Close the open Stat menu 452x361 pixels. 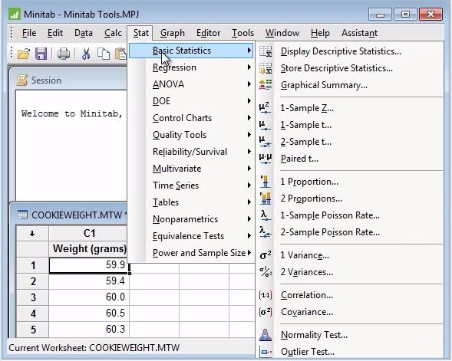click(140, 33)
